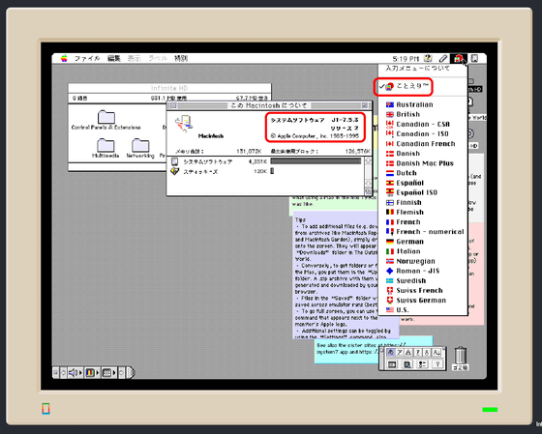Select half-width alphabet mode in palette
Image resolution: width=542 pixels, height=434 pixels.
[427, 353]
